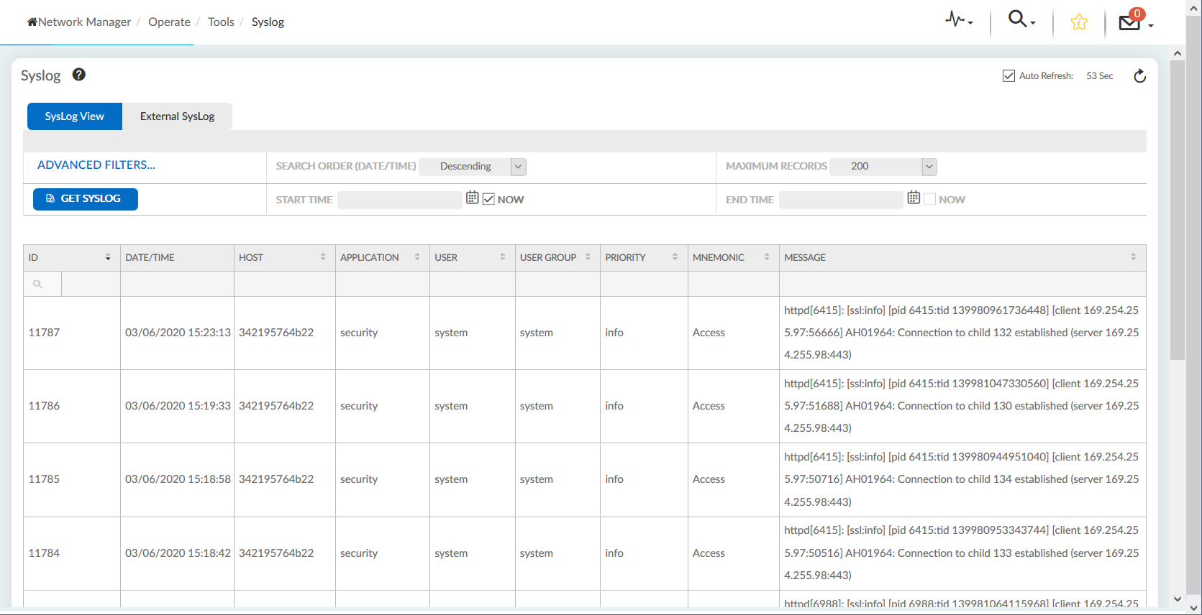Click the refresh arrow icon
This screenshot has height=615, width=1202.
1140,76
